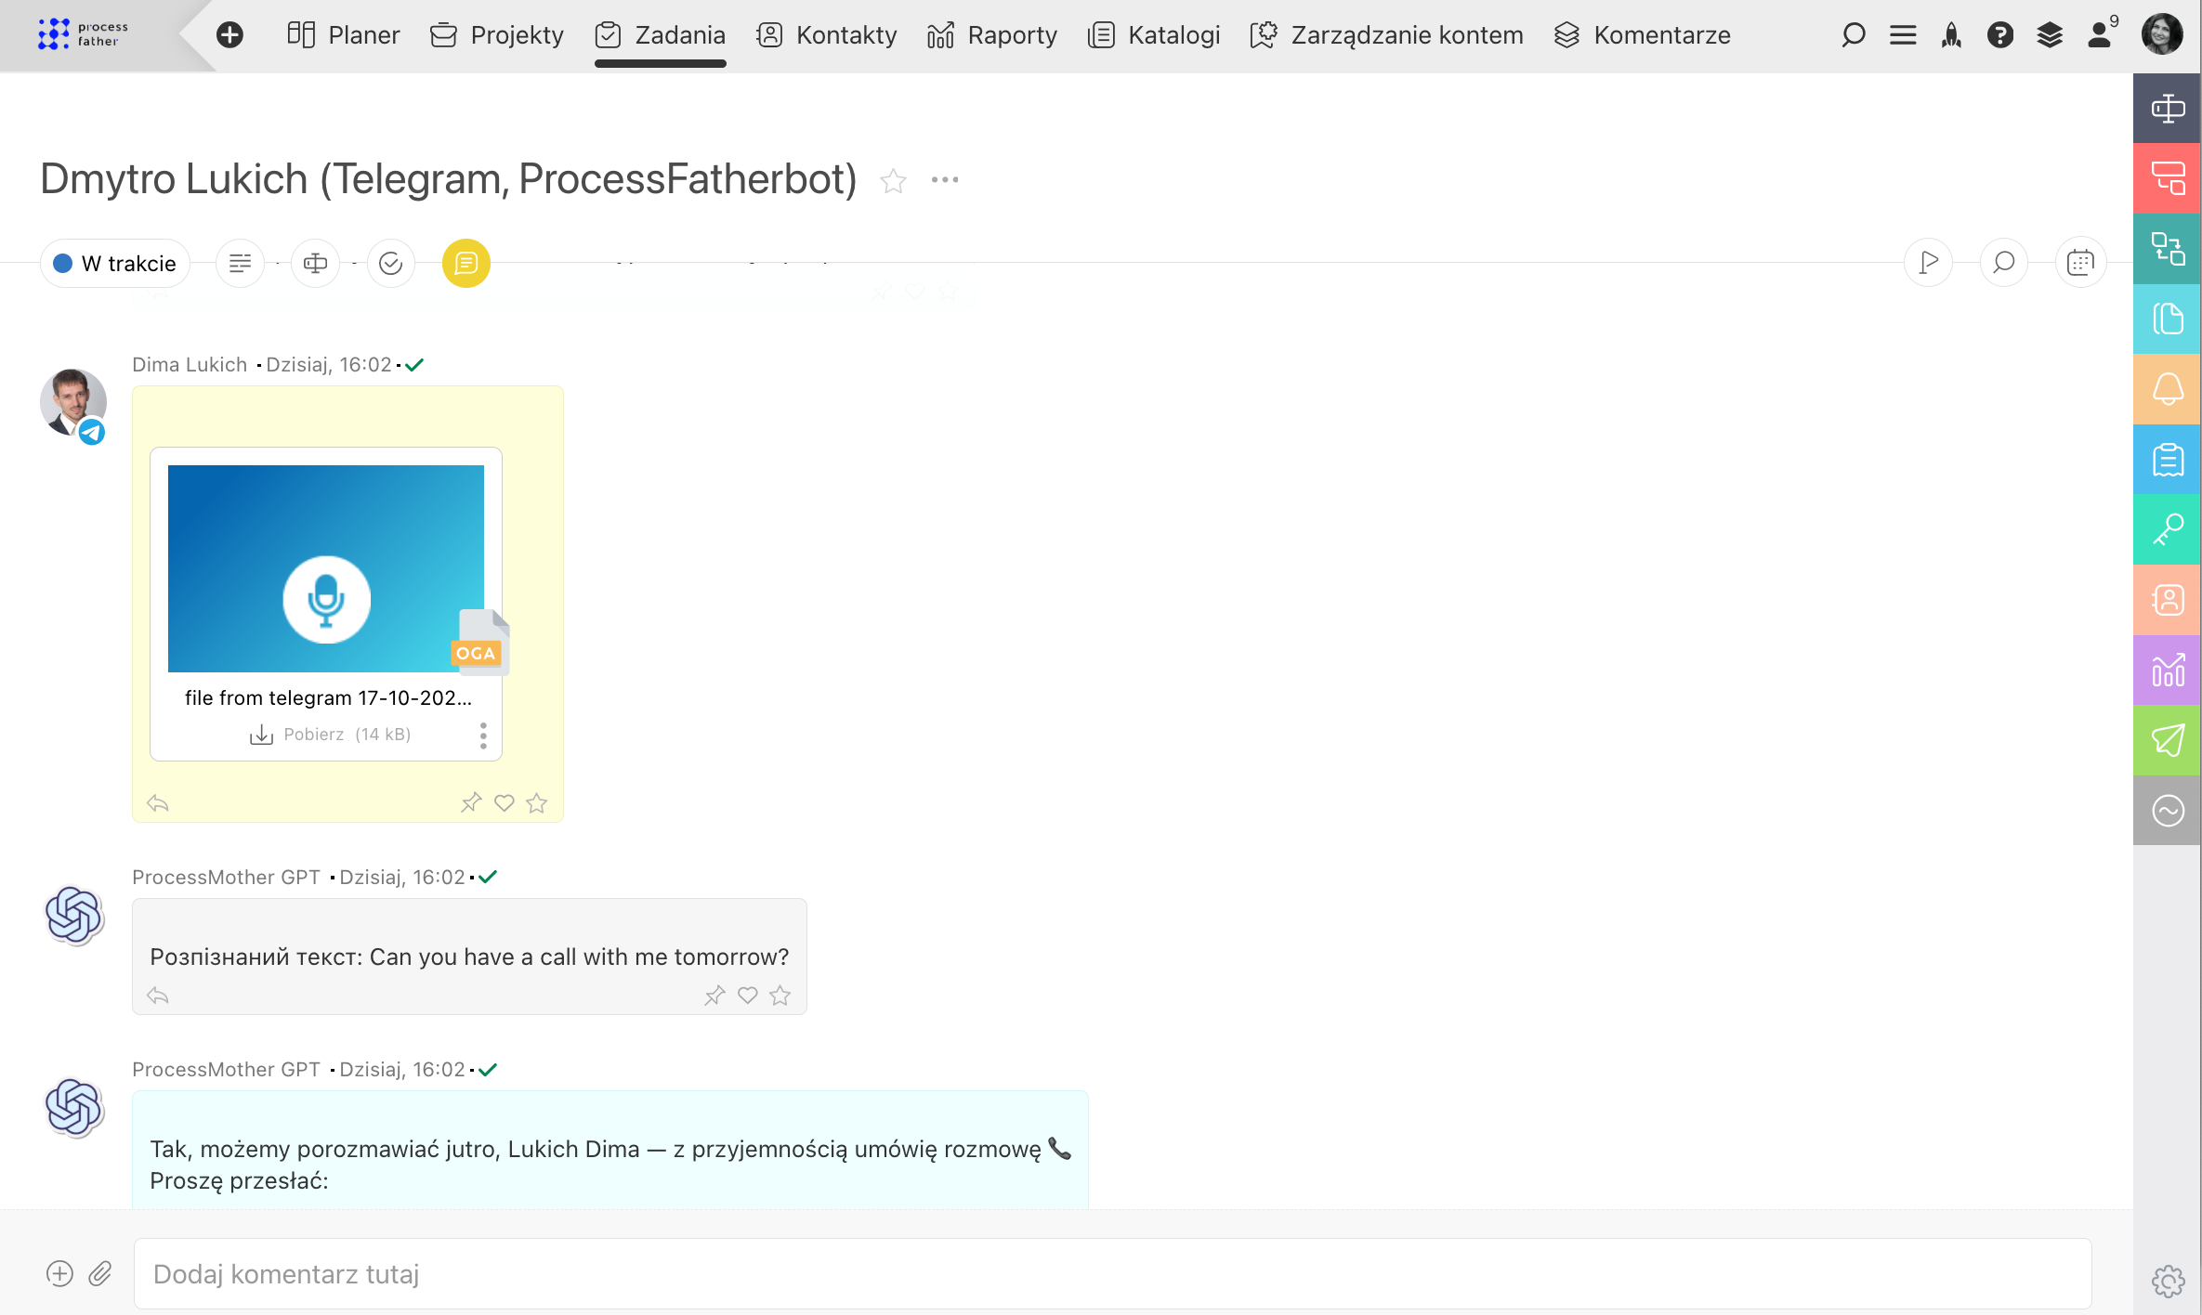This screenshot has height=1315, width=2202.
Task: Click the rocket icon in top bar
Action: tap(1951, 35)
